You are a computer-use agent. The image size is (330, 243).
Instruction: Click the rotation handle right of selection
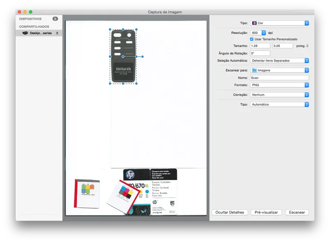click(142, 57)
